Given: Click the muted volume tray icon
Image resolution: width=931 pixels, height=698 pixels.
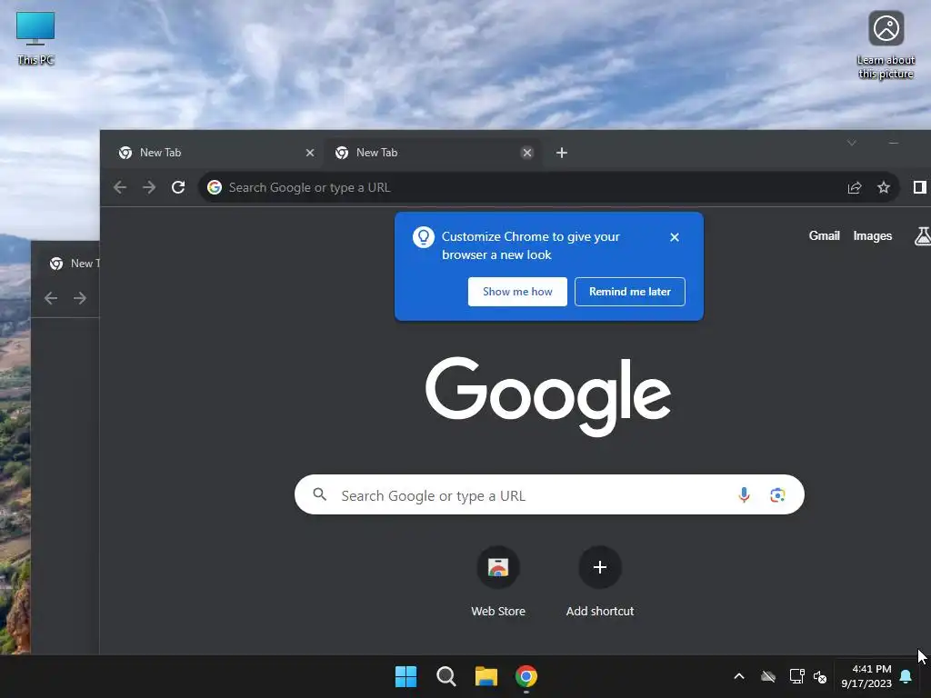Looking at the screenshot, I should point(820,676).
